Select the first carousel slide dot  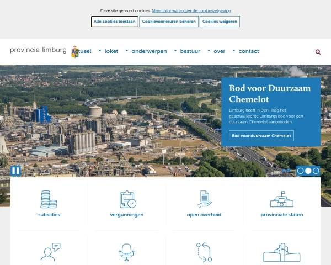click(x=301, y=171)
